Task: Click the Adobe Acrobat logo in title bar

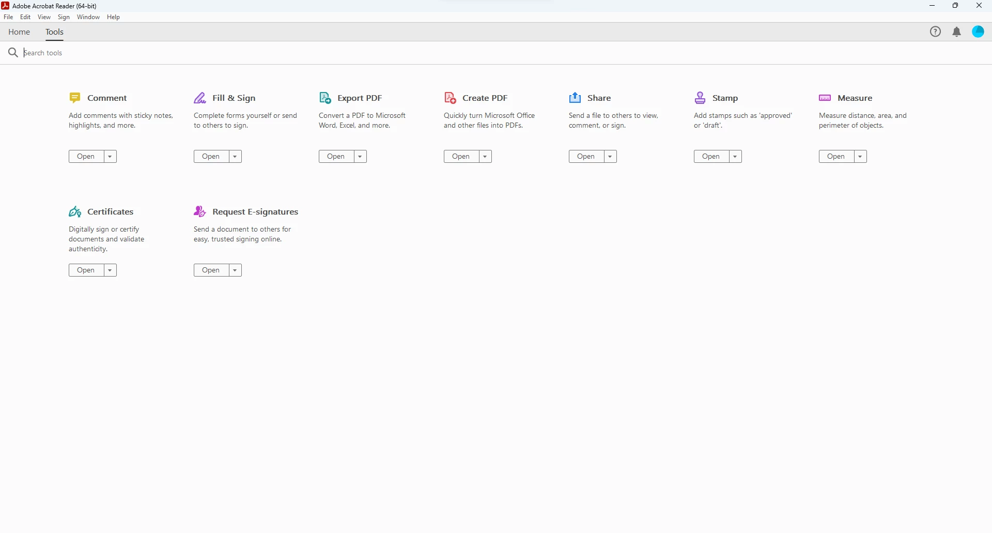Action: [x=5, y=6]
